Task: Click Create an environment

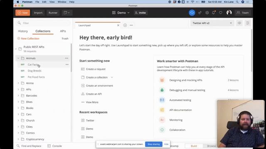Action: pos(99,86)
